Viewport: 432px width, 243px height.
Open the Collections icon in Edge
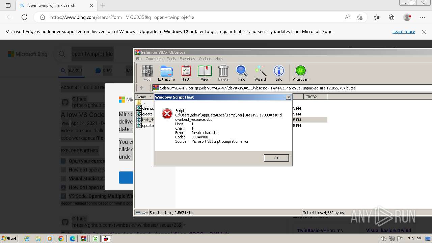[391, 17]
